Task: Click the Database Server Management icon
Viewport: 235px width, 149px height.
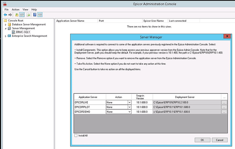Action: (x=10, y=24)
